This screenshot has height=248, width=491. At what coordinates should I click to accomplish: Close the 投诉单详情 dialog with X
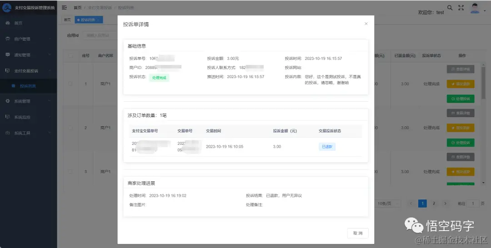tap(366, 24)
